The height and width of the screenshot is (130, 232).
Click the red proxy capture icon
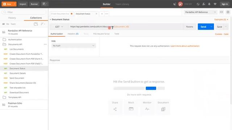(x=180, y=4)
